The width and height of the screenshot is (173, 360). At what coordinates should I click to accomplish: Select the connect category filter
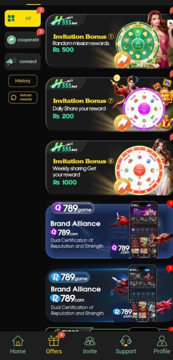coord(23,62)
